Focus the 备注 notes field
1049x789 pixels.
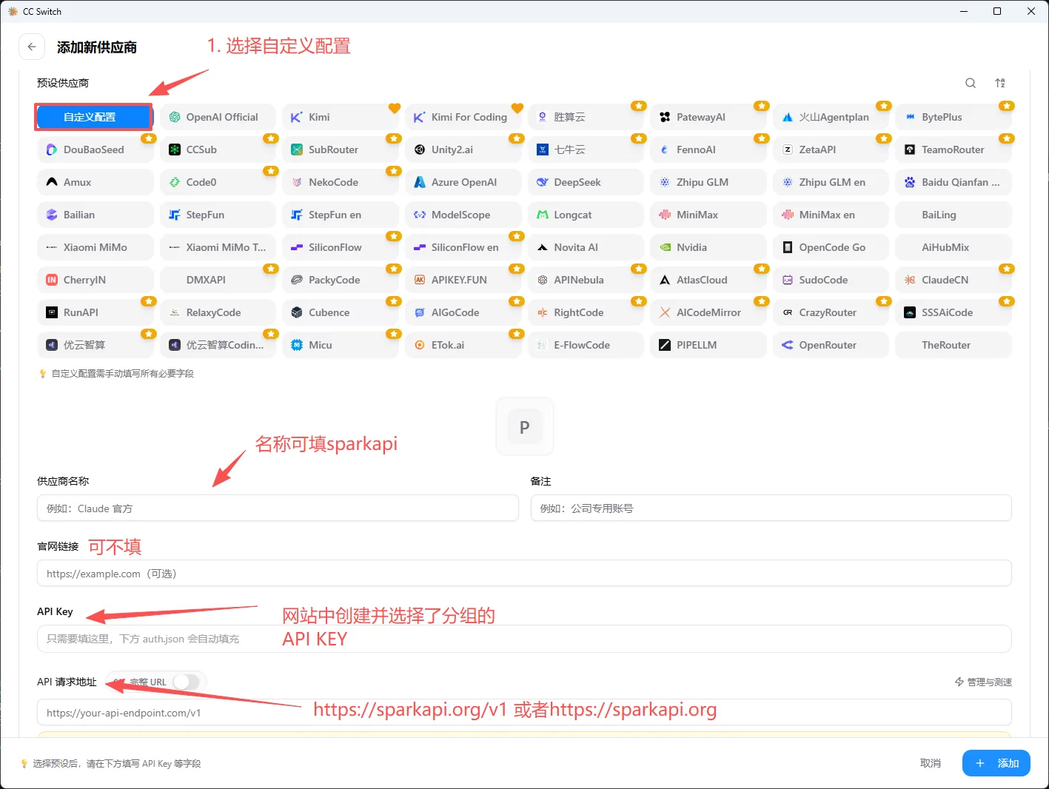pyautogui.click(x=771, y=508)
